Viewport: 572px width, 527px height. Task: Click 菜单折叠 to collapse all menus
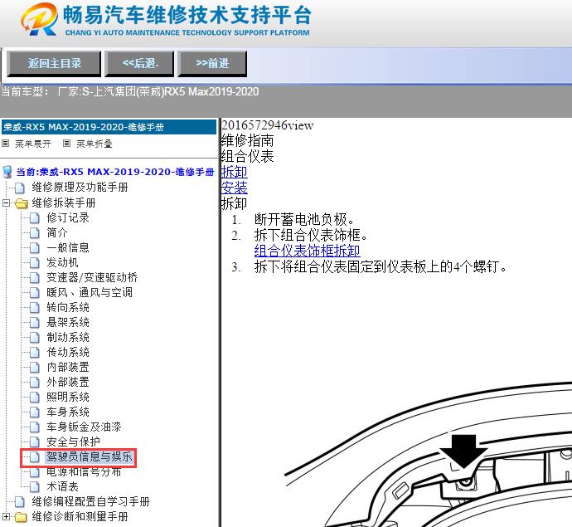[95, 144]
